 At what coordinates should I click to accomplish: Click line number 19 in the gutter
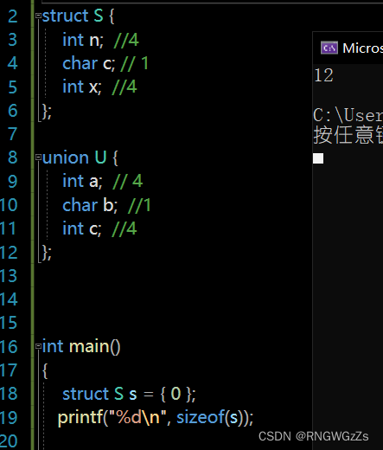click(x=9, y=418)
